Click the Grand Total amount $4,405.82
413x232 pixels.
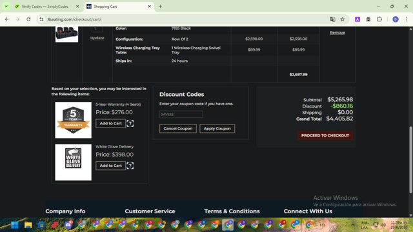tap(339, 119)
